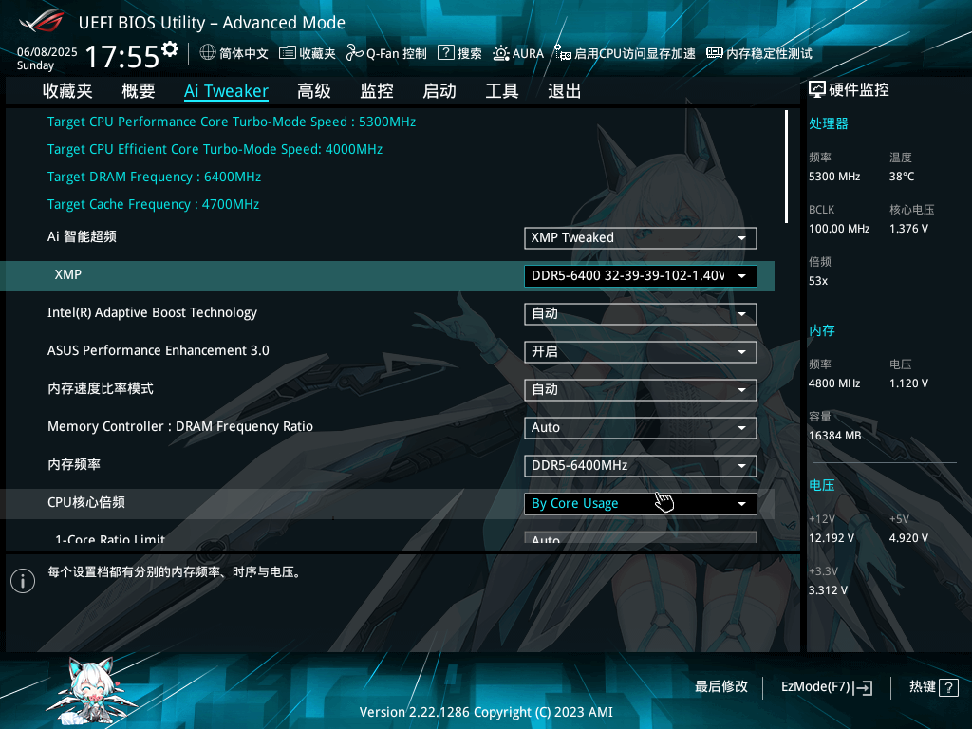Viewport: 972px width, 729px height.
Task: Click 1.376 V core voltage value
Action: [908, 229]
